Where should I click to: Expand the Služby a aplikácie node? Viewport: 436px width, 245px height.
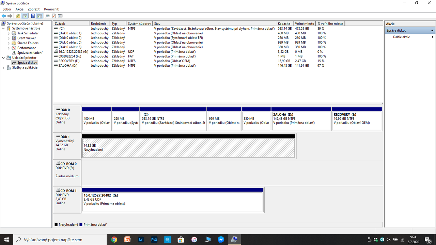(x=4, y=67)
